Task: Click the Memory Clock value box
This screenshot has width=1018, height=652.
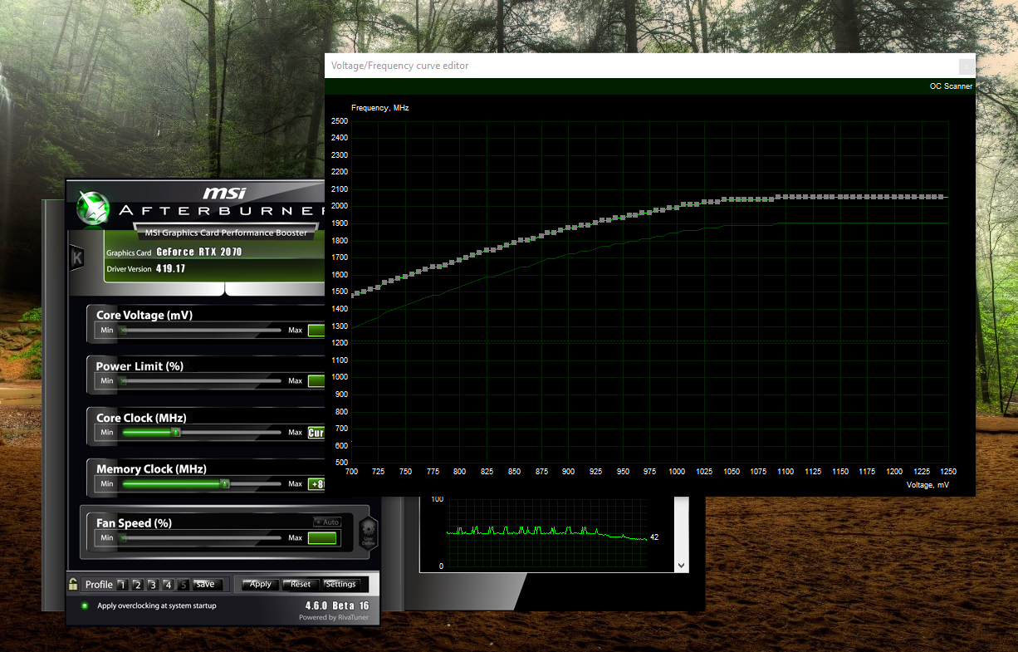Action: click(x=316, y=484)
